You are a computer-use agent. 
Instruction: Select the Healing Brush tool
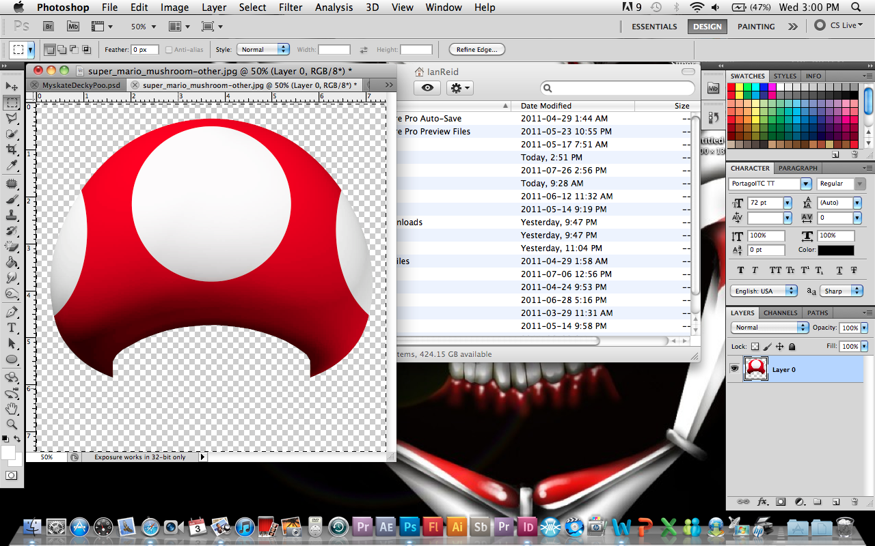[x=12, y=184]
